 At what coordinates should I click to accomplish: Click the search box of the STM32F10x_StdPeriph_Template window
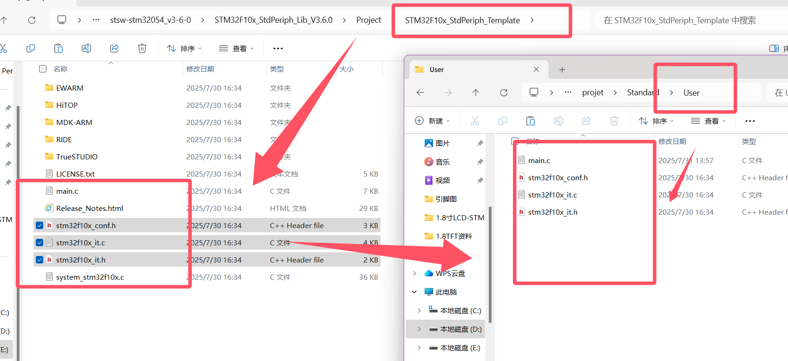(x=691, y=20)
